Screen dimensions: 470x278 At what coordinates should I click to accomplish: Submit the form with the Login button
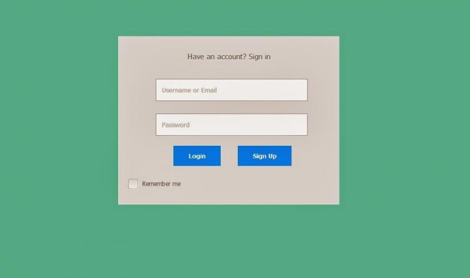197,156
